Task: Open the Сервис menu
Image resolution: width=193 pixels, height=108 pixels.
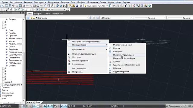Action: 111,2
